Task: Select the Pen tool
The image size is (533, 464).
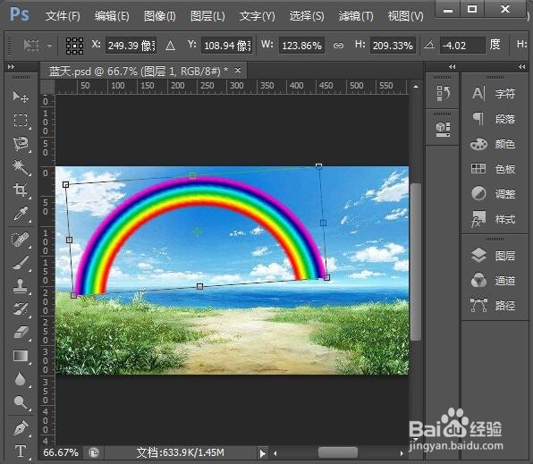Action: 21,427
